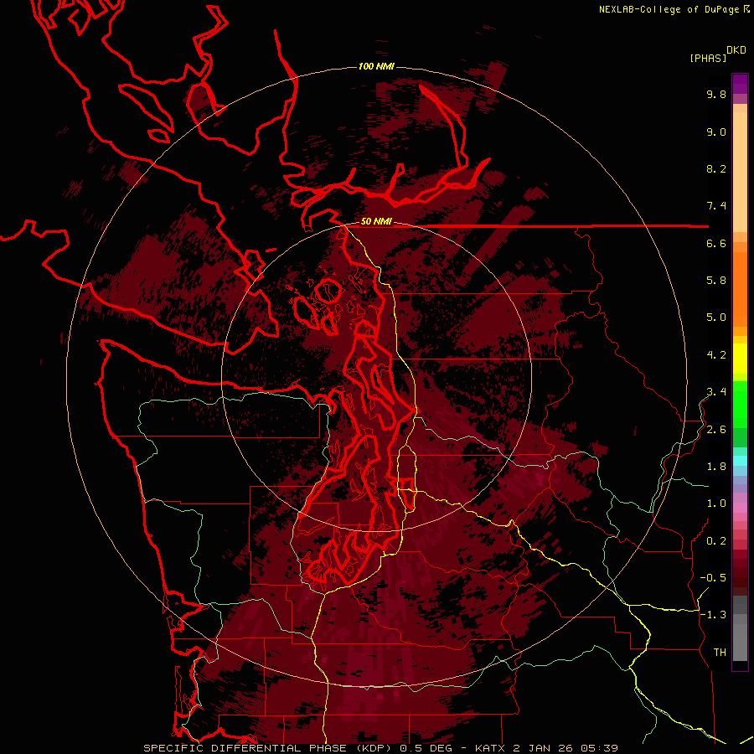Pick the cyan color bar segment near 1.8
This screenshot has height=754, width=754.
pos(740,461)
